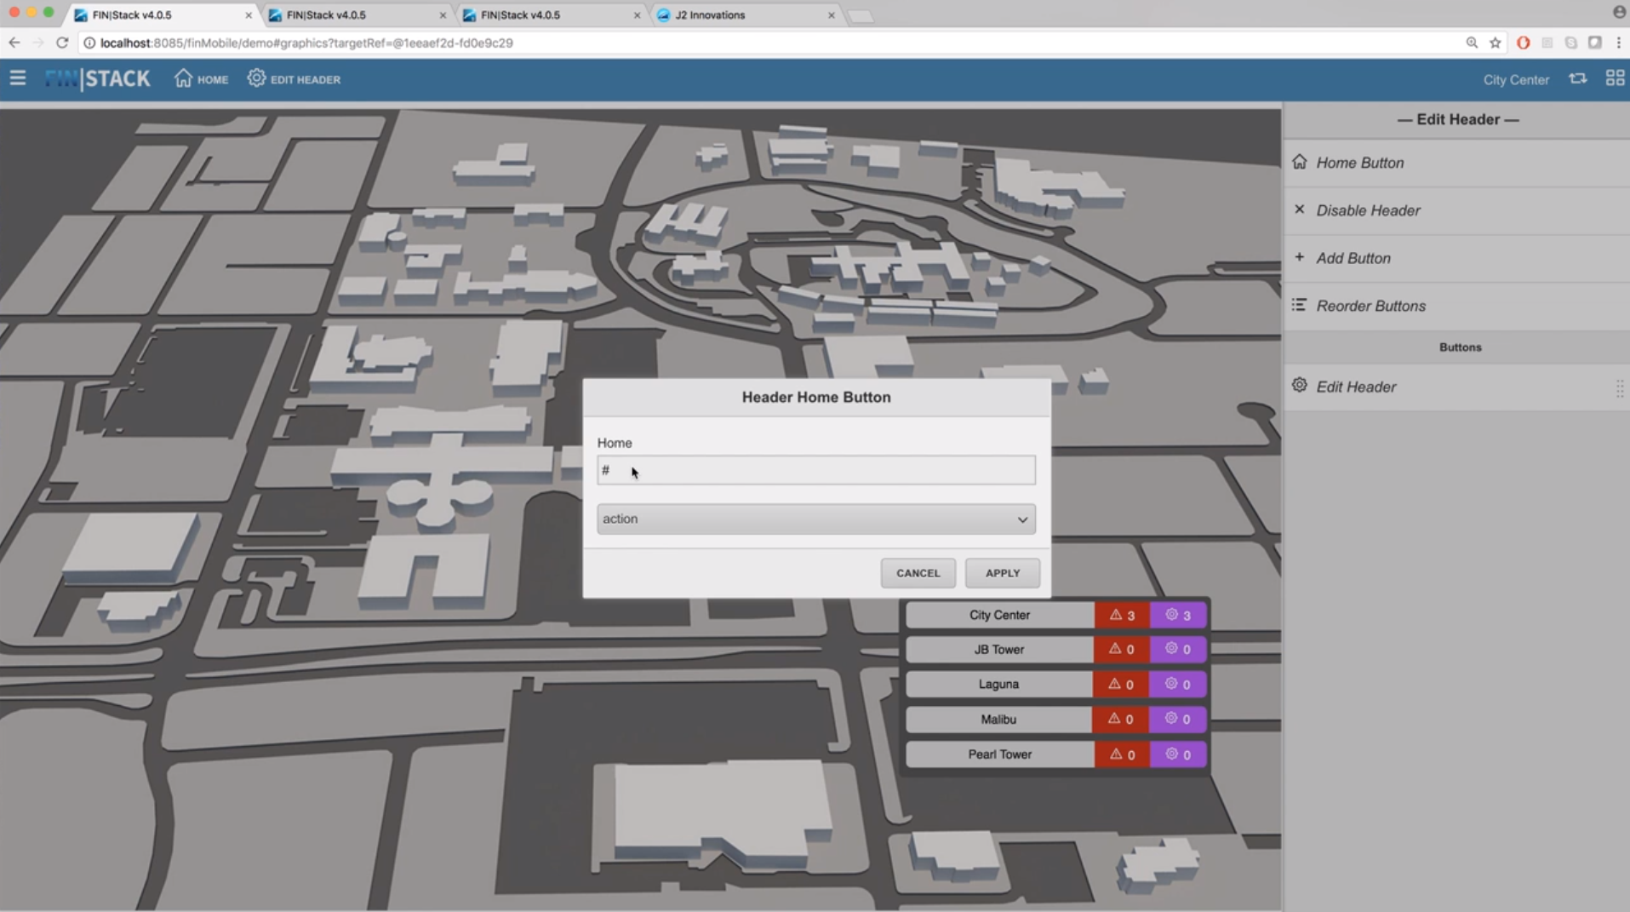Click the Home text input field

pos(815,470)
